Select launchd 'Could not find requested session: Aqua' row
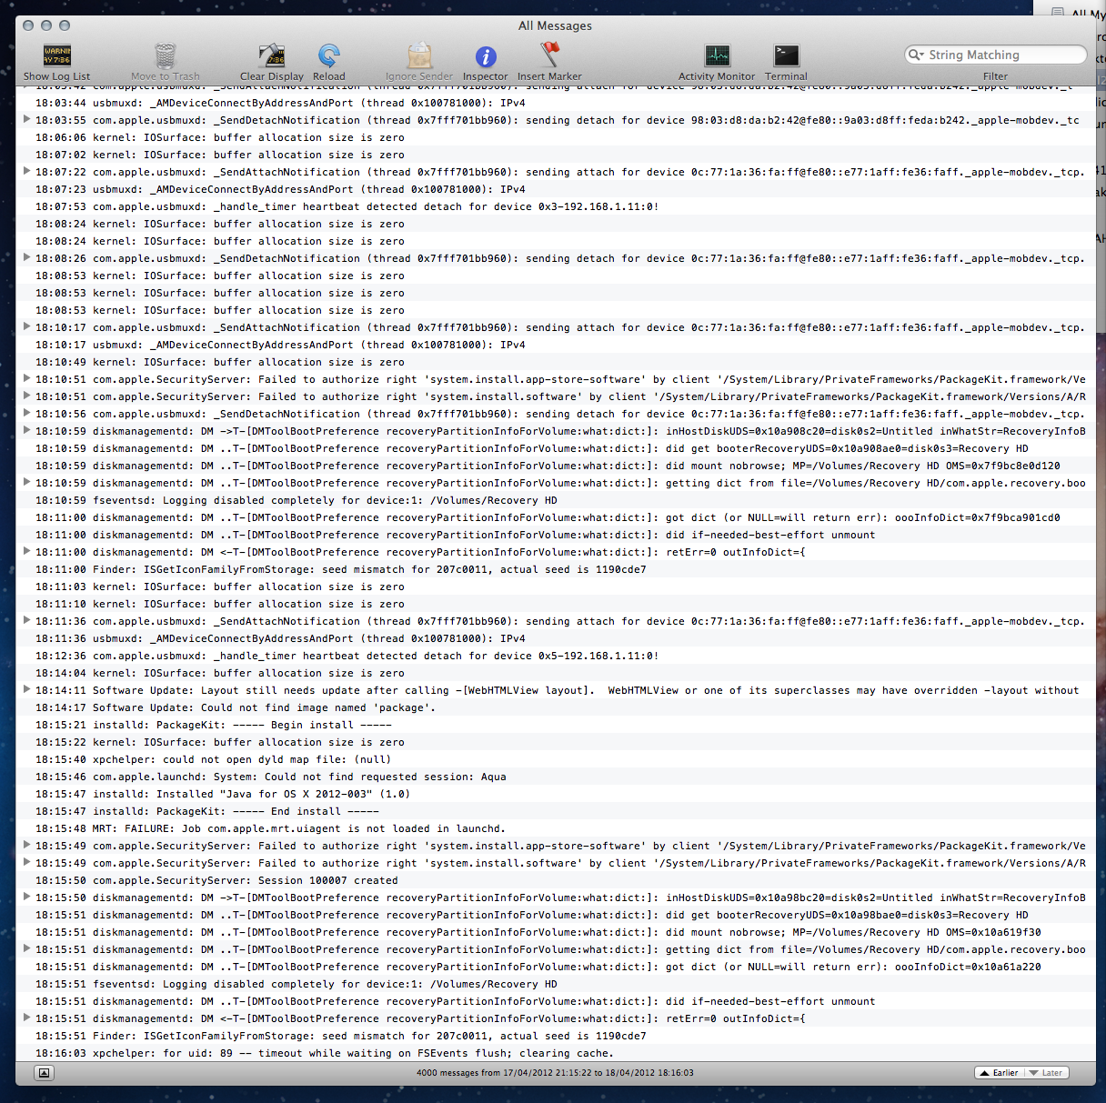This screenshot has width=1106, height=1103. [x=556, y=777]
